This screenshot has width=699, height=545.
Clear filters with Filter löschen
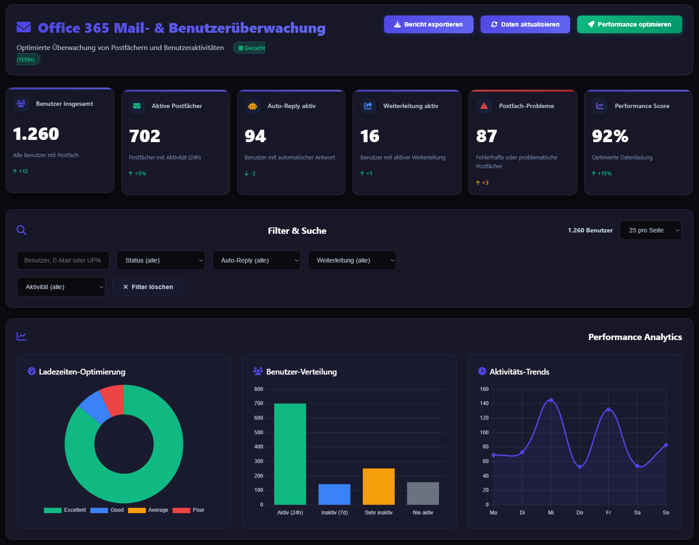(148, 287)
